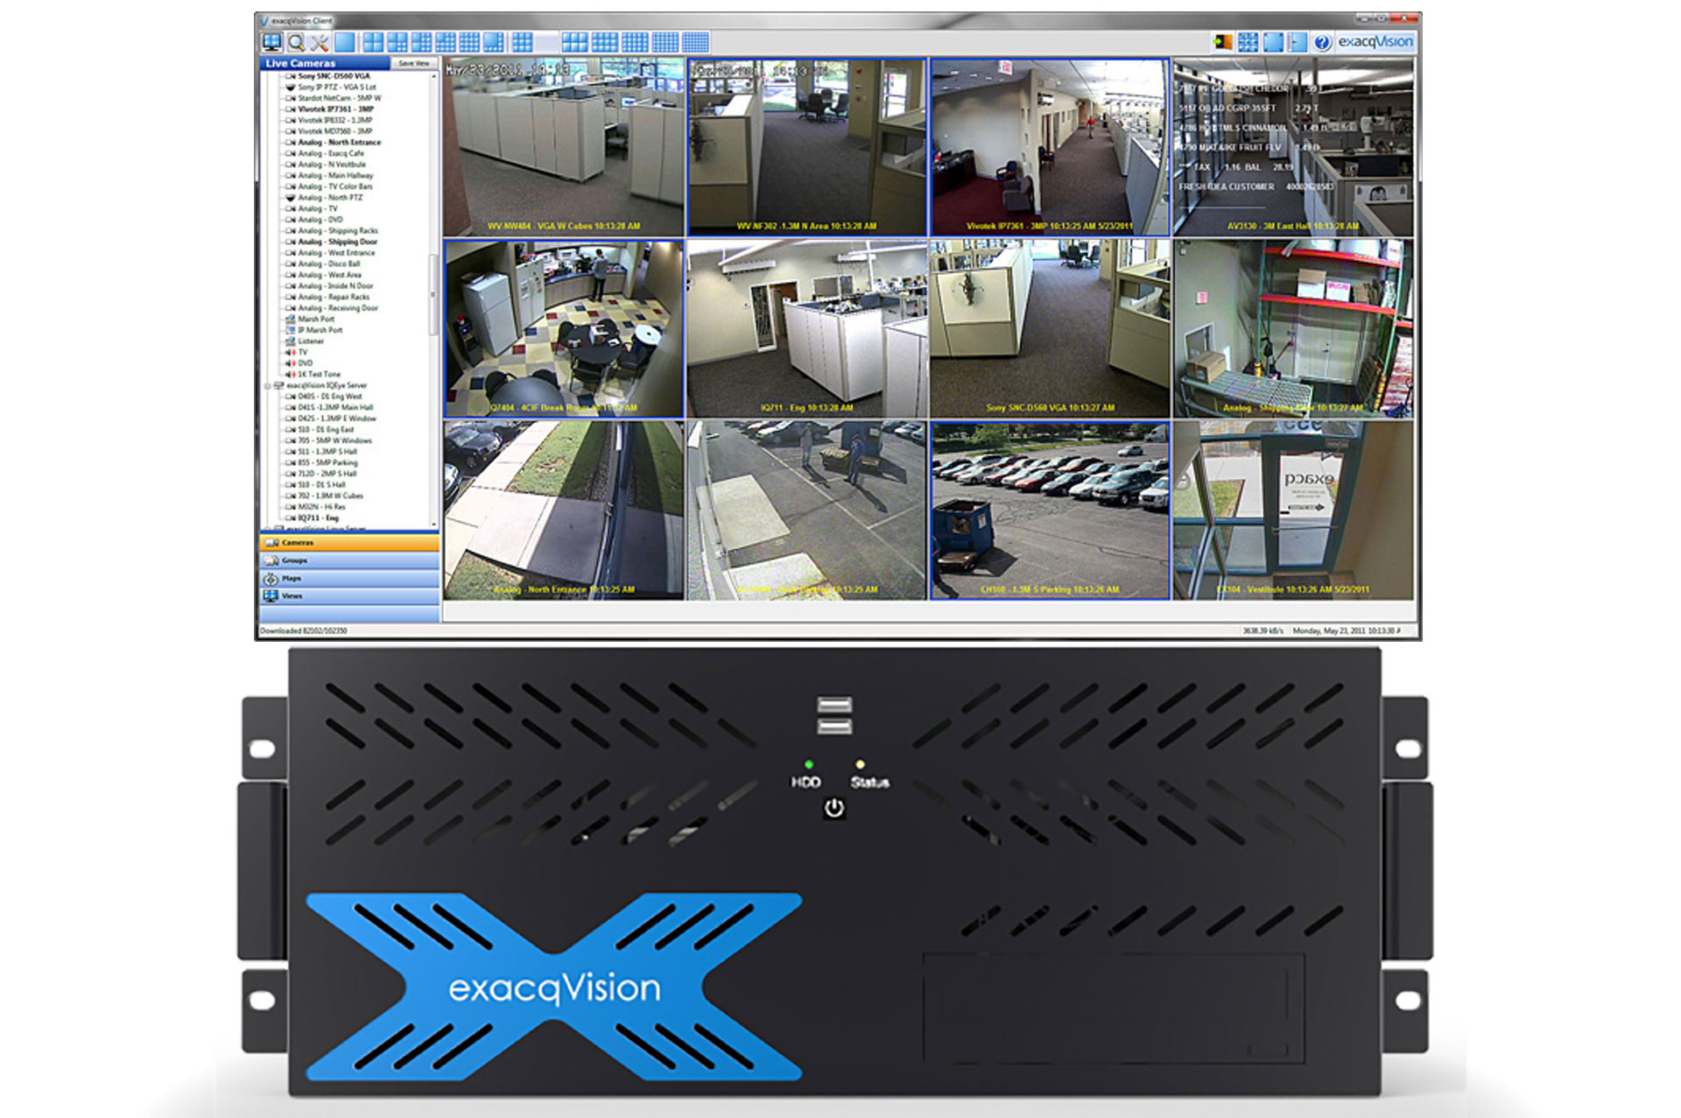This screenshot has width=1681, height=1118.
Task: Click Sony SNC-DS60 VGA video pane
Action: 1049,328
